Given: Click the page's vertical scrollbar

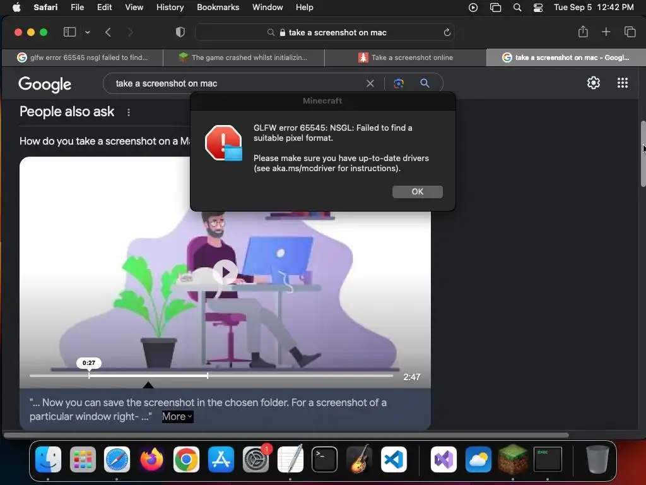Looking at the screenshot, I should (x=643, y=154).
